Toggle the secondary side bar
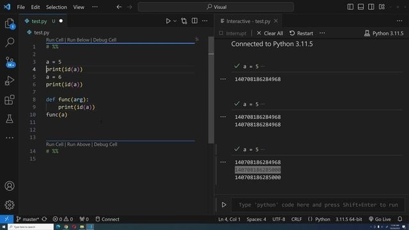The height and width of the screenshot is (230, 409). (371, 7)
